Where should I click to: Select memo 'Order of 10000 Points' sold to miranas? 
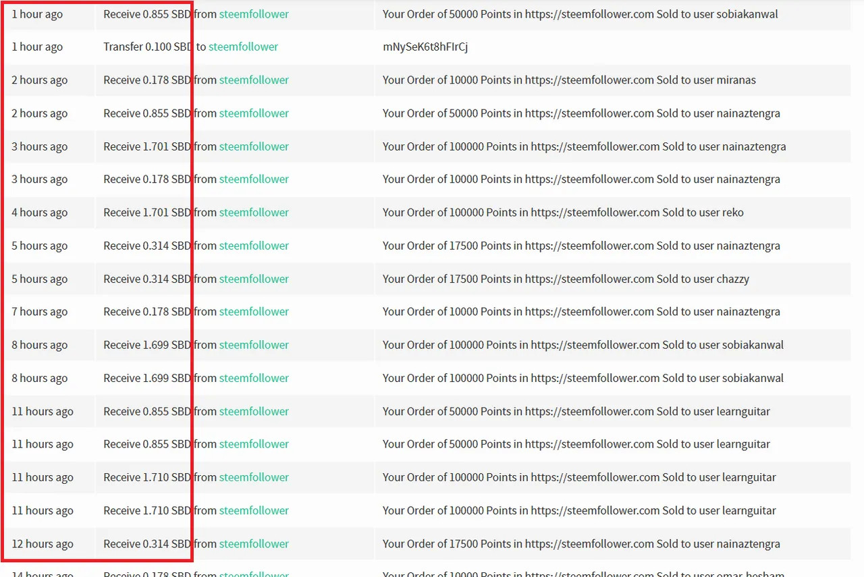(569, 80)
